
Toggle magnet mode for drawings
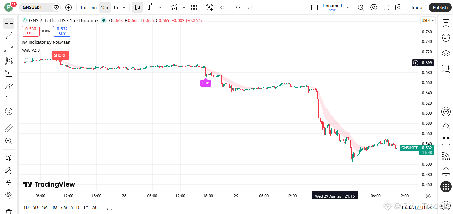click(9, 158)
